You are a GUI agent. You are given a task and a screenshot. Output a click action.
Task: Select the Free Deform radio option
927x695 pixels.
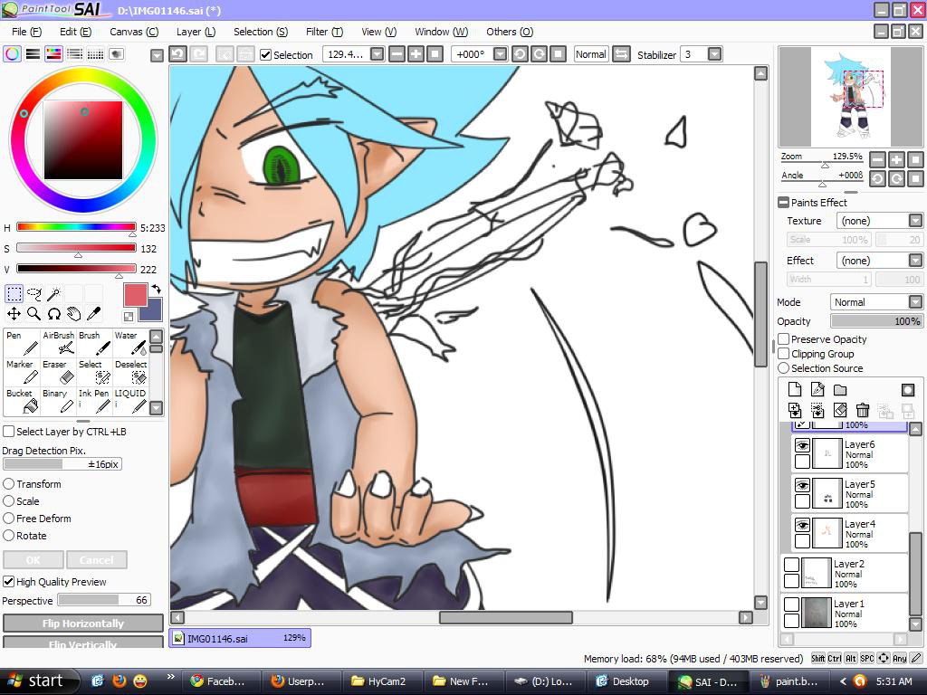pyautogui.click(x=9, y=519)
